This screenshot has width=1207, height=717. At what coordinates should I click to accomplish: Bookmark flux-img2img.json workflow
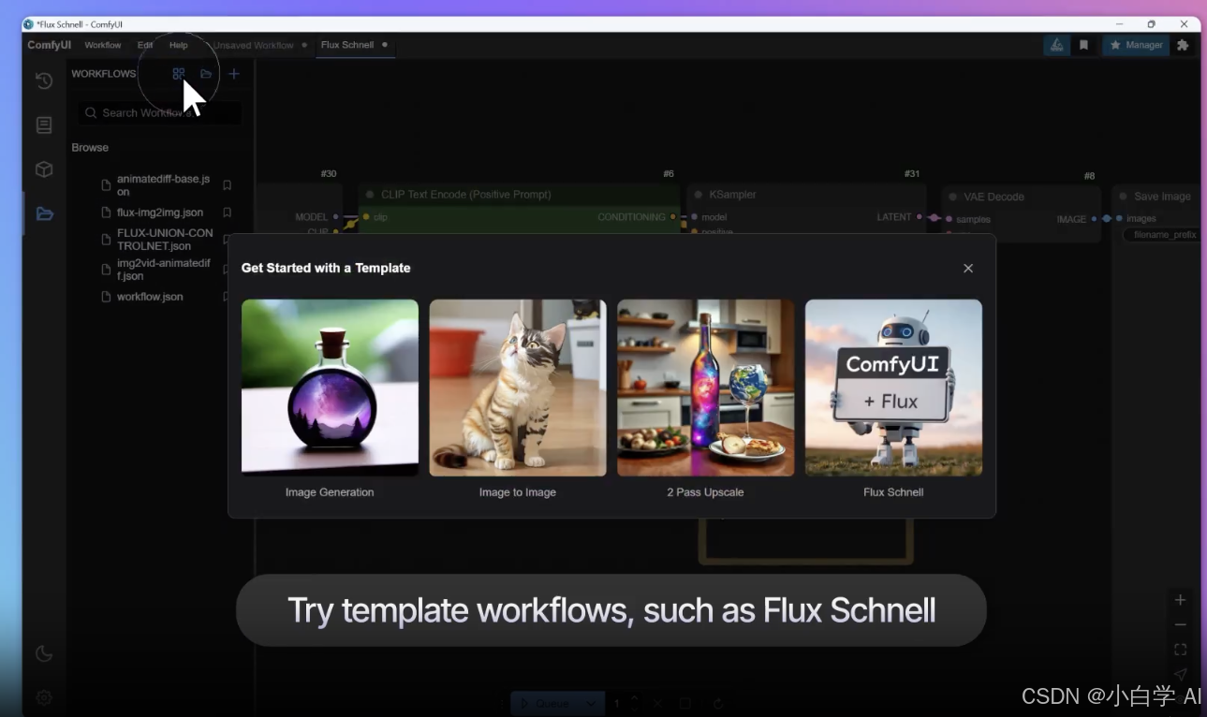pyautogui.click(x=227, y=212)
